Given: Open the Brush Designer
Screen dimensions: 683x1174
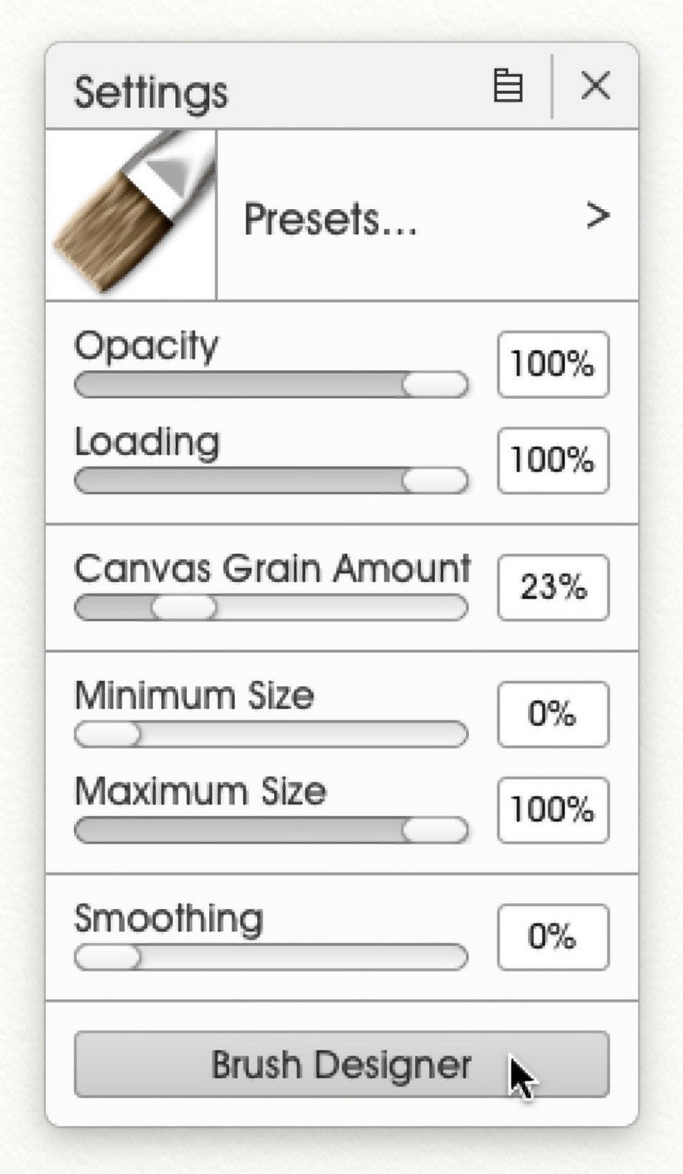Looking at the screenshot, I should pos(341,1064).
